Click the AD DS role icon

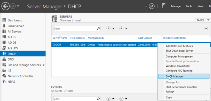point(4,43)
